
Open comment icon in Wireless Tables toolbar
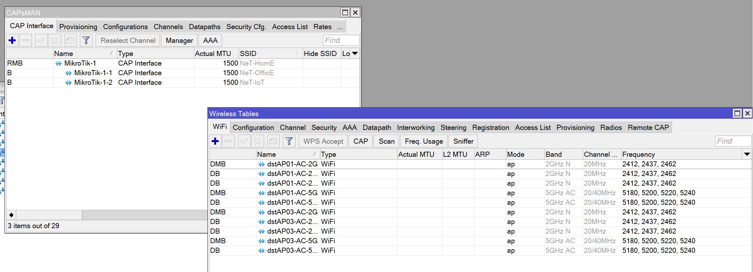273,141
